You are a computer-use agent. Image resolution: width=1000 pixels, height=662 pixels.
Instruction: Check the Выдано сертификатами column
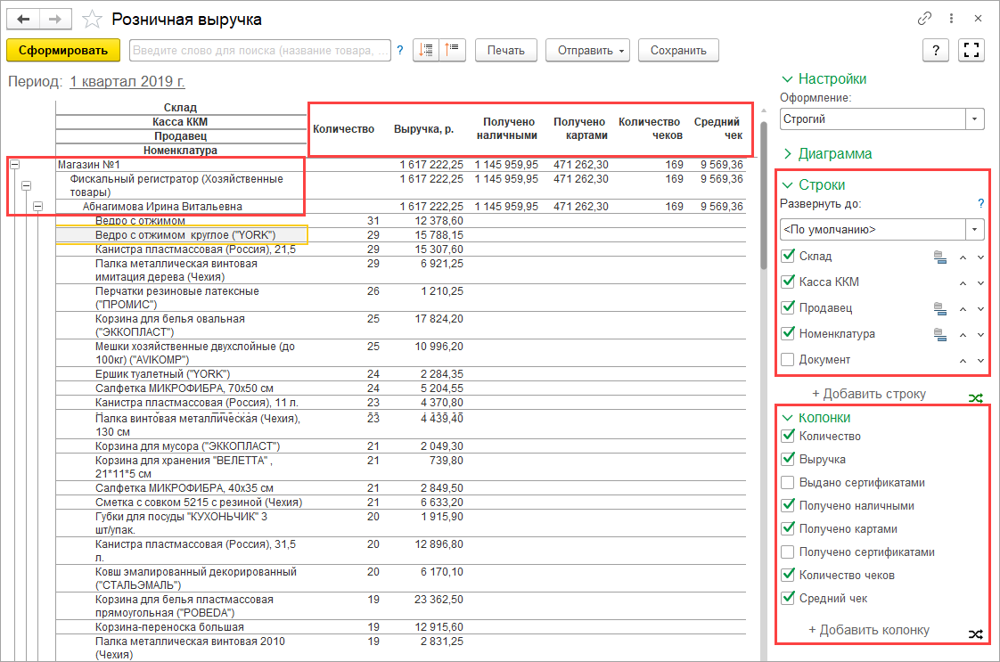[787, 483]
